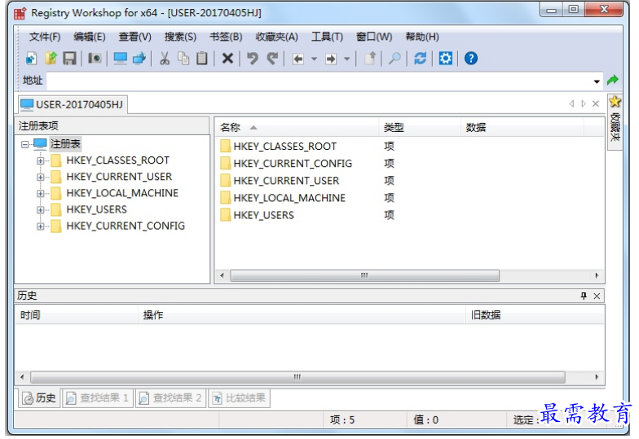Select HKEY_USERS in the left tree

[96, 209]
